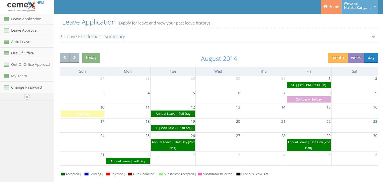Select August 13 date cell
The image size is (383, 182).
218,111
